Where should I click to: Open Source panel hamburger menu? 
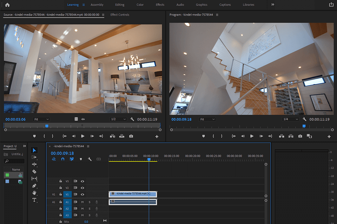point(103,15)
